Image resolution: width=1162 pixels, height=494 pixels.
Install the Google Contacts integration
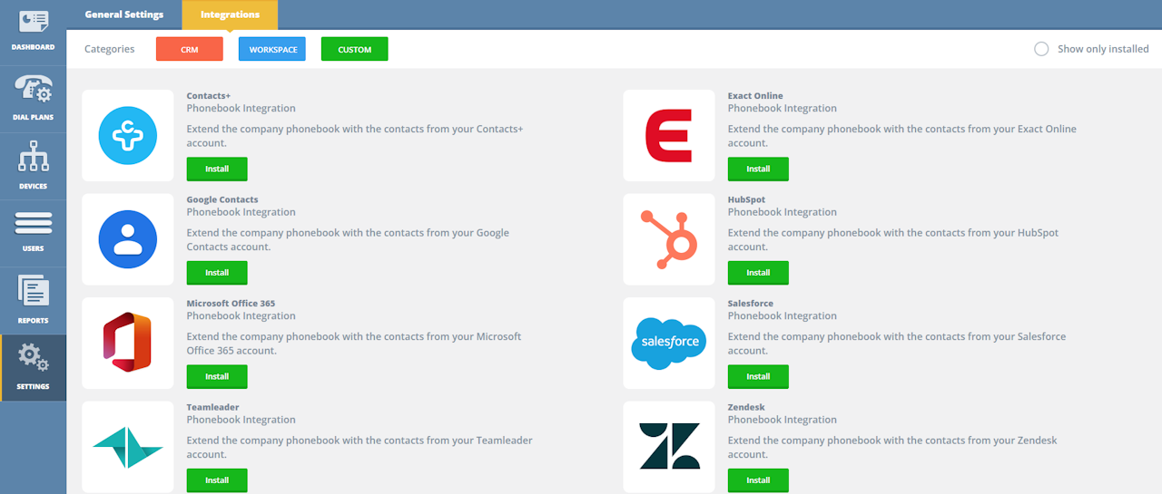click(217, 273)
